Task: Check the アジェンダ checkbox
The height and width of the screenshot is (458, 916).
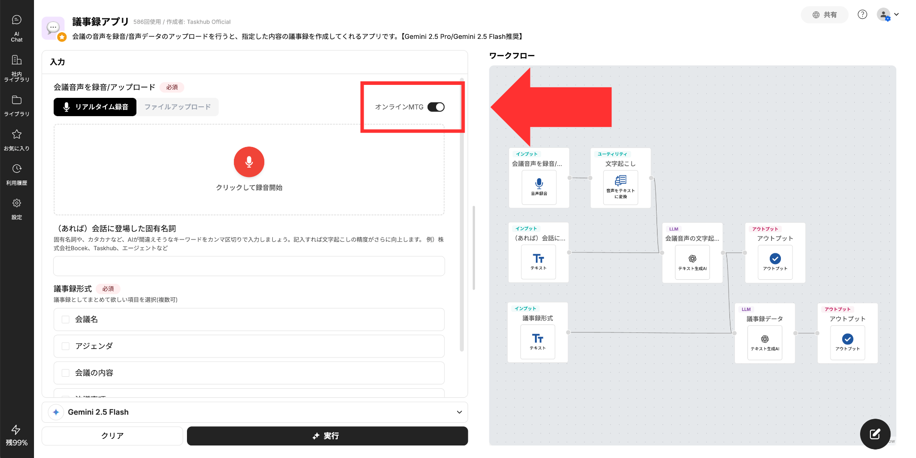Action: tap(66, 346)
